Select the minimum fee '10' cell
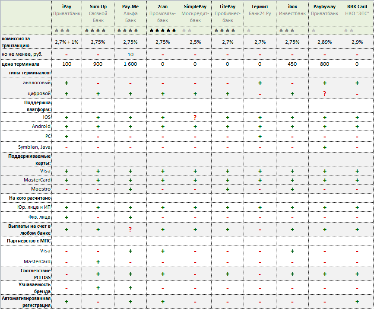Image resolution: width=374 pixels, height=309 pixels. tap(130, 54)
